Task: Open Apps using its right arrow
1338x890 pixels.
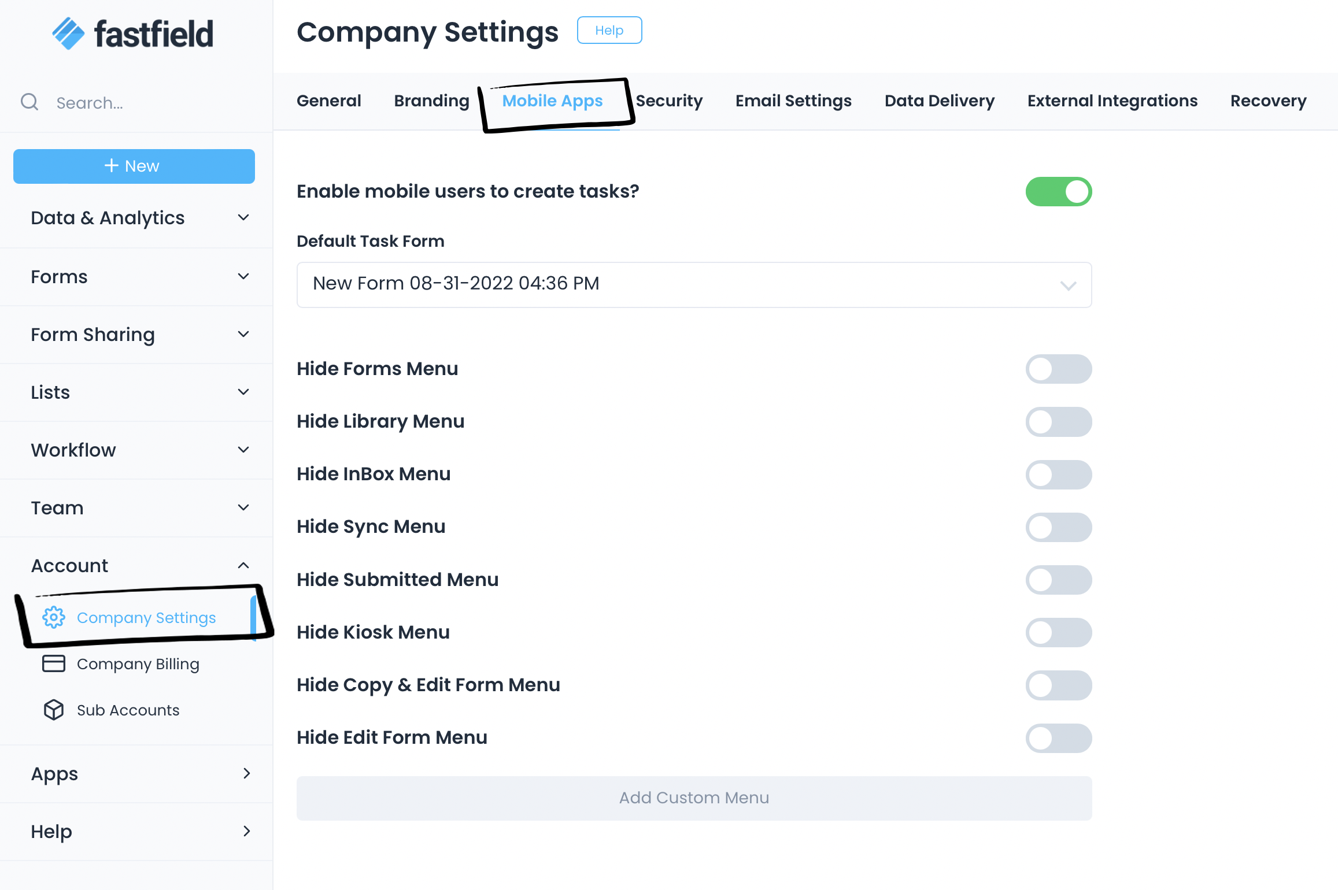Action: 246,773
